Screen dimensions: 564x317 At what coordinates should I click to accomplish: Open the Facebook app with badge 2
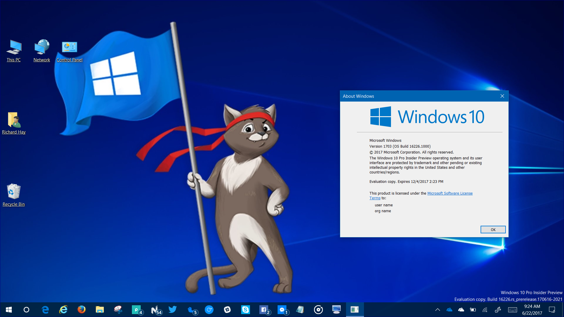[264, 310]
